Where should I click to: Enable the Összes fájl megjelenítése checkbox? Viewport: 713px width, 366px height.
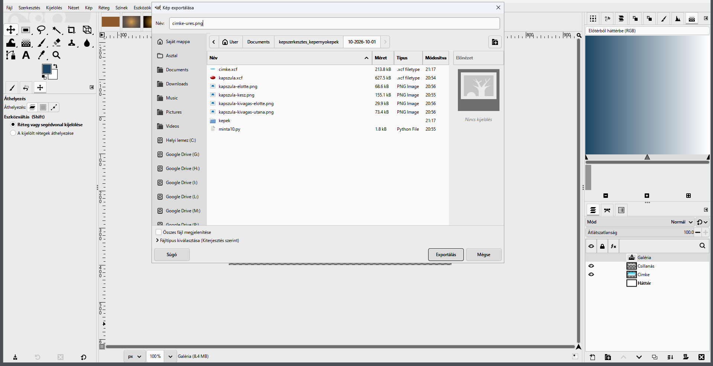pyautogui.click(x=159, y=232)
